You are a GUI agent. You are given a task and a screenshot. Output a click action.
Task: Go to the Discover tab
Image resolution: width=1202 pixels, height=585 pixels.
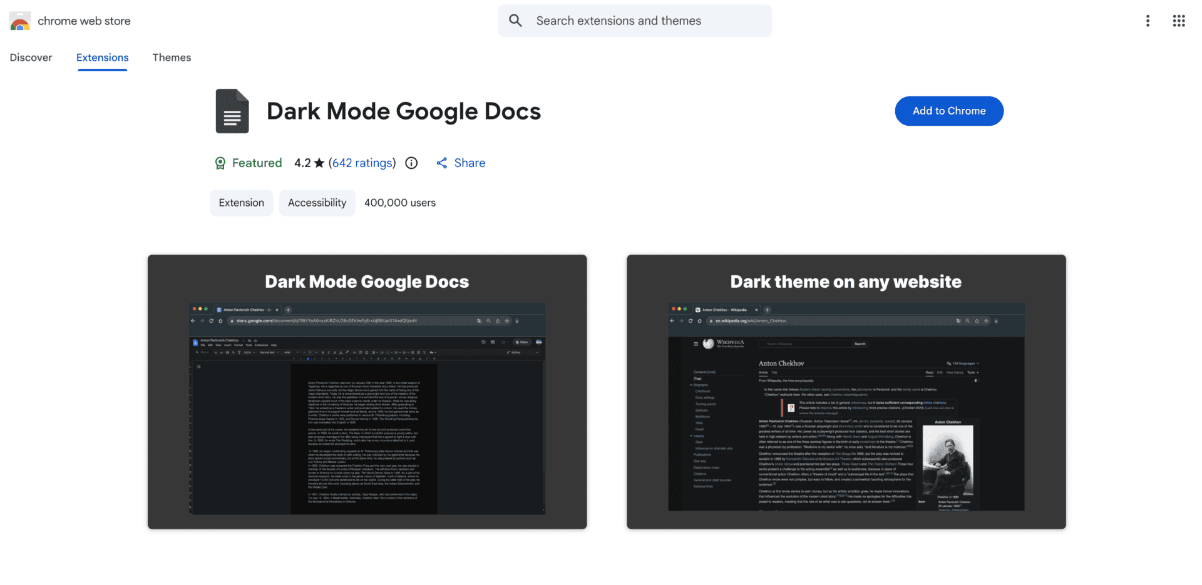coord(31,58)
